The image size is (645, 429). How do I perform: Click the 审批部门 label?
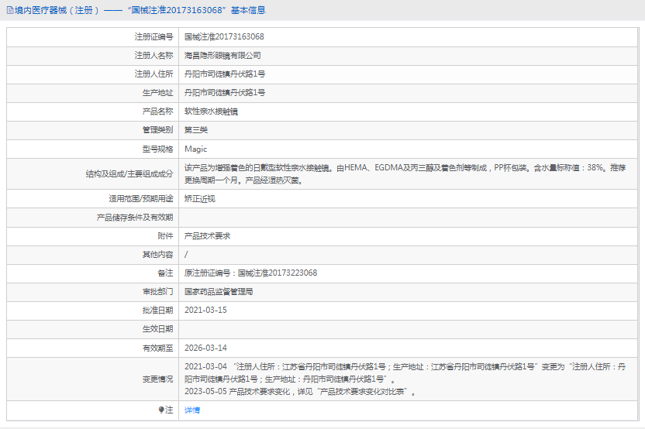(157, 292)
